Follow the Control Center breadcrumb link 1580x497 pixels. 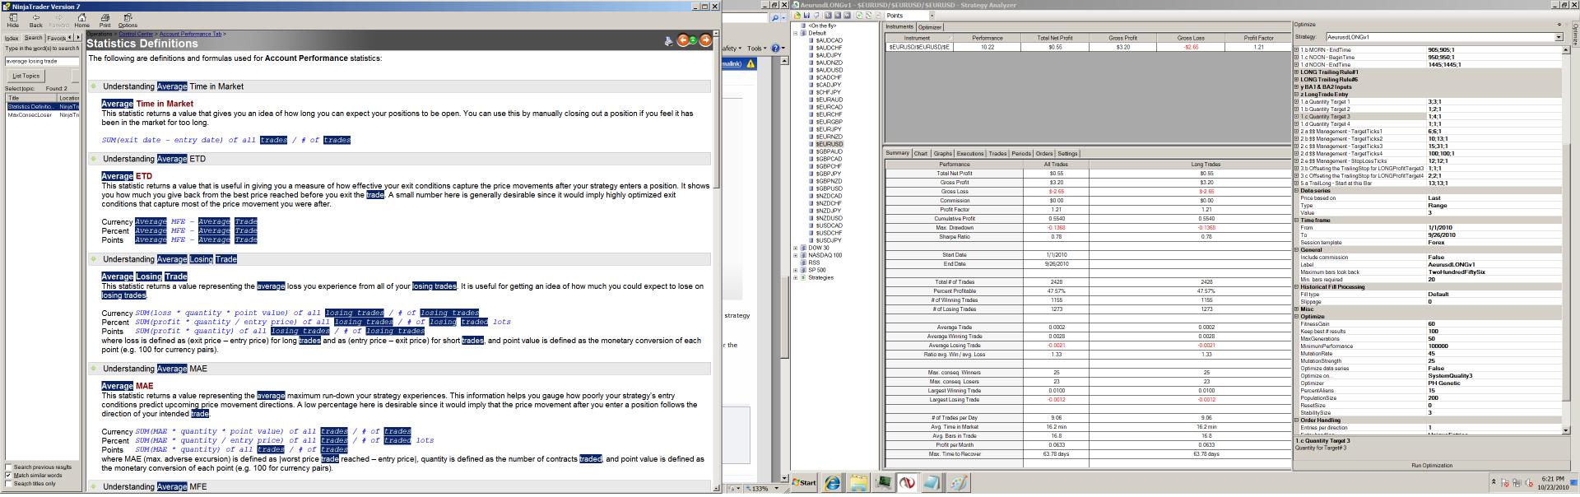tap(136, 35)
